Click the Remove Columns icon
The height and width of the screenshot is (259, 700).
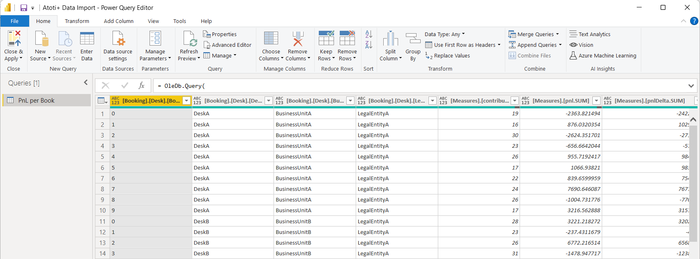point(297,39)
